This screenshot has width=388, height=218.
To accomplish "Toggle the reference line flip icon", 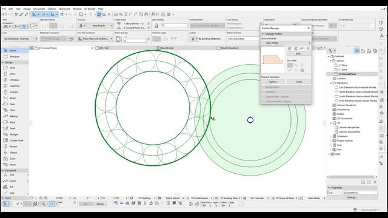I will [x=71, y=39].
